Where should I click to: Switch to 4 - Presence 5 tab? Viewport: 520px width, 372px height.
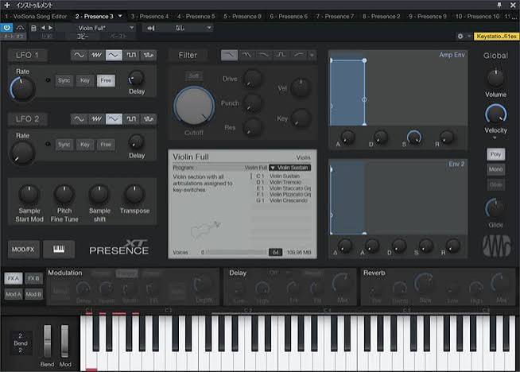[196, 16]
